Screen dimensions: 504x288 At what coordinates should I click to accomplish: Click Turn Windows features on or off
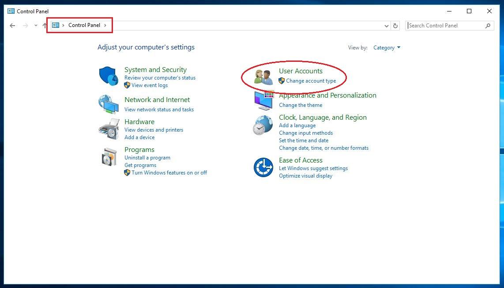point(169,172)
